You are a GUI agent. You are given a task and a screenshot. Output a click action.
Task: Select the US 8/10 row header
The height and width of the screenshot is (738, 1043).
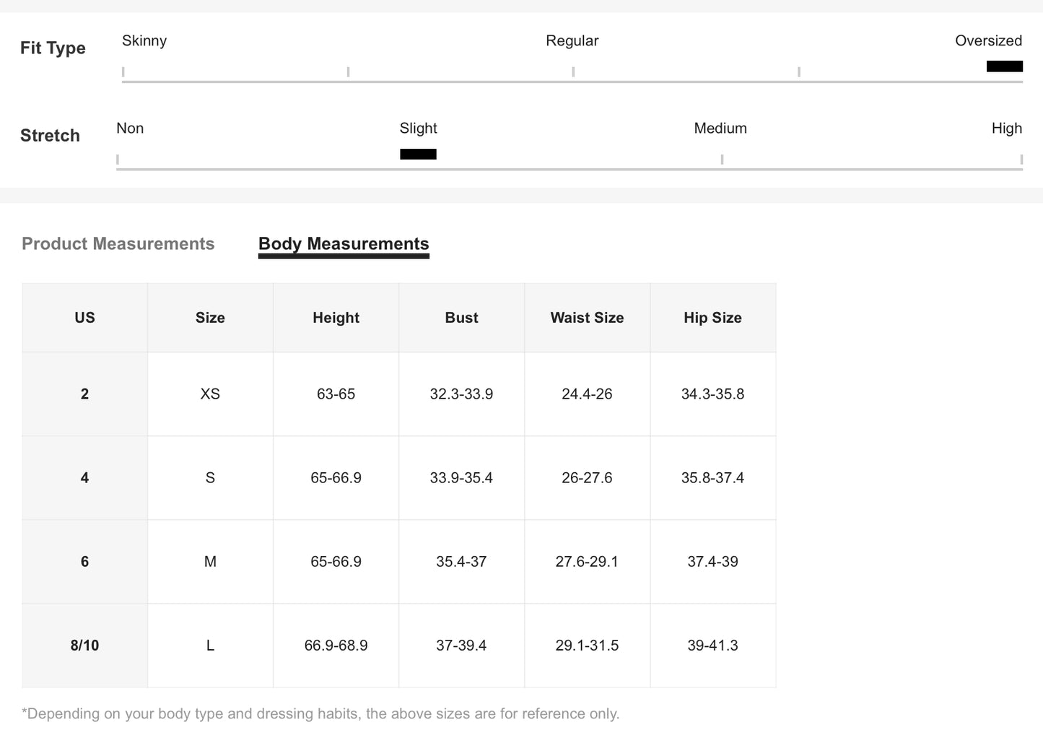(84, 646)
